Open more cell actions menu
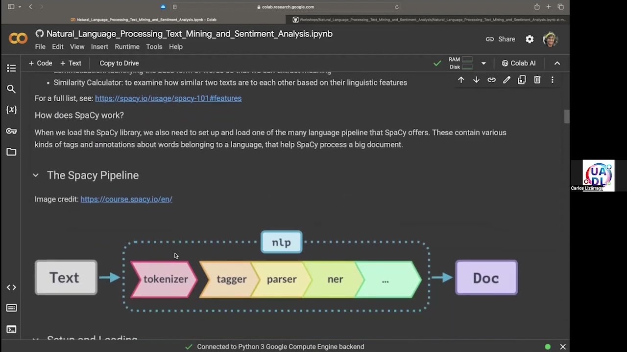 [552, 80]
